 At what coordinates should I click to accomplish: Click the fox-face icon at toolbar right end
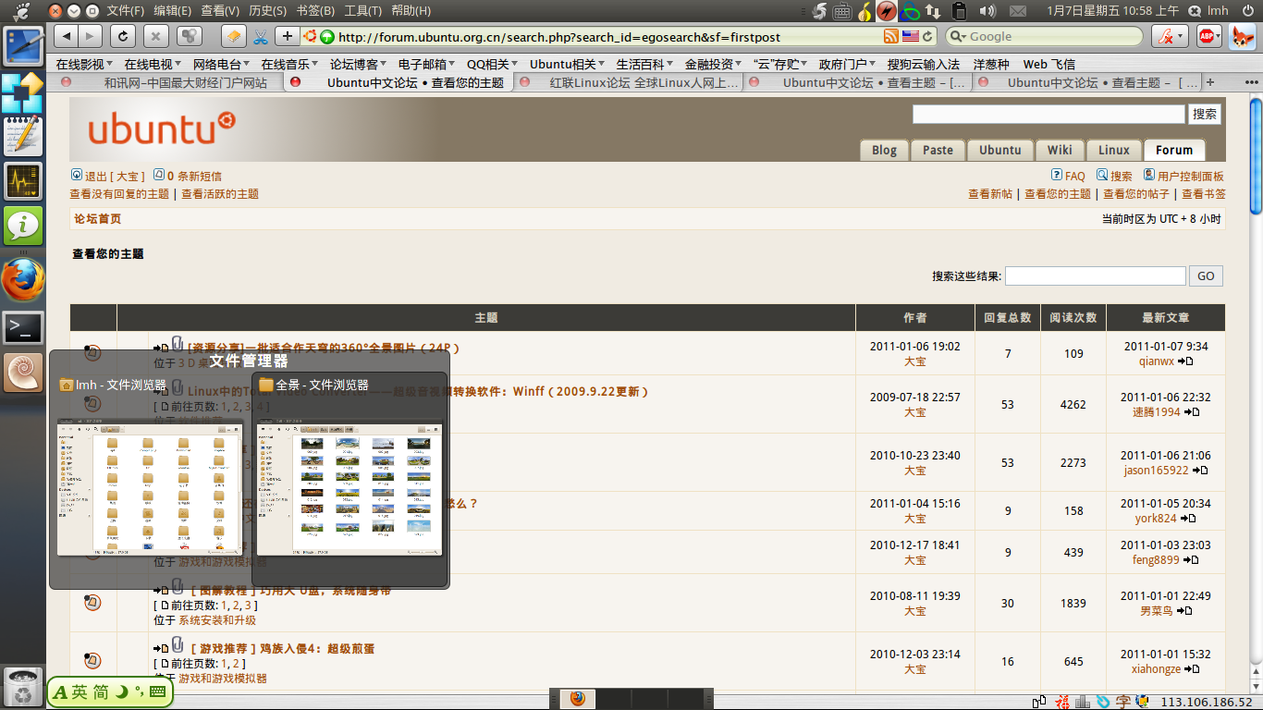(1242, 36)
